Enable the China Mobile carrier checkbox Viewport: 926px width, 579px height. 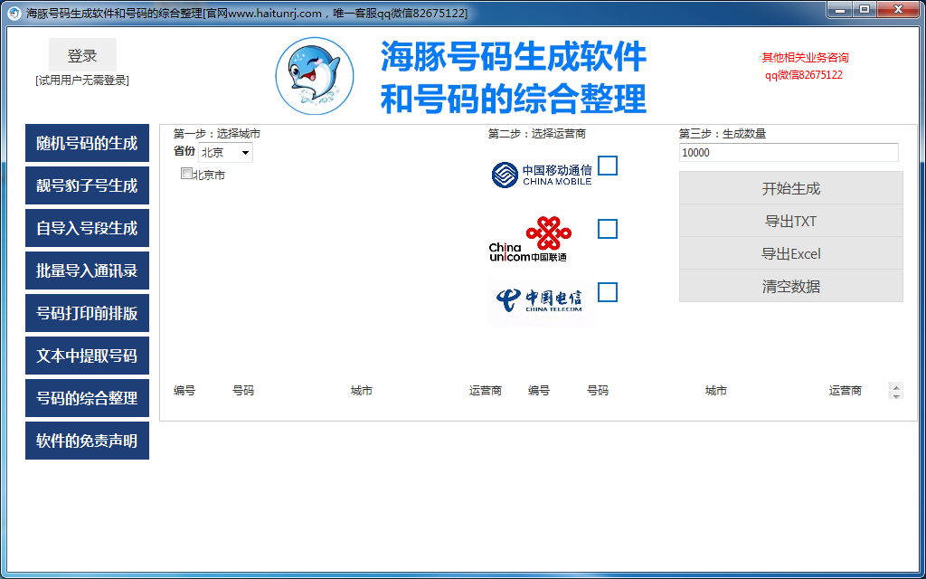coord(608,166)
